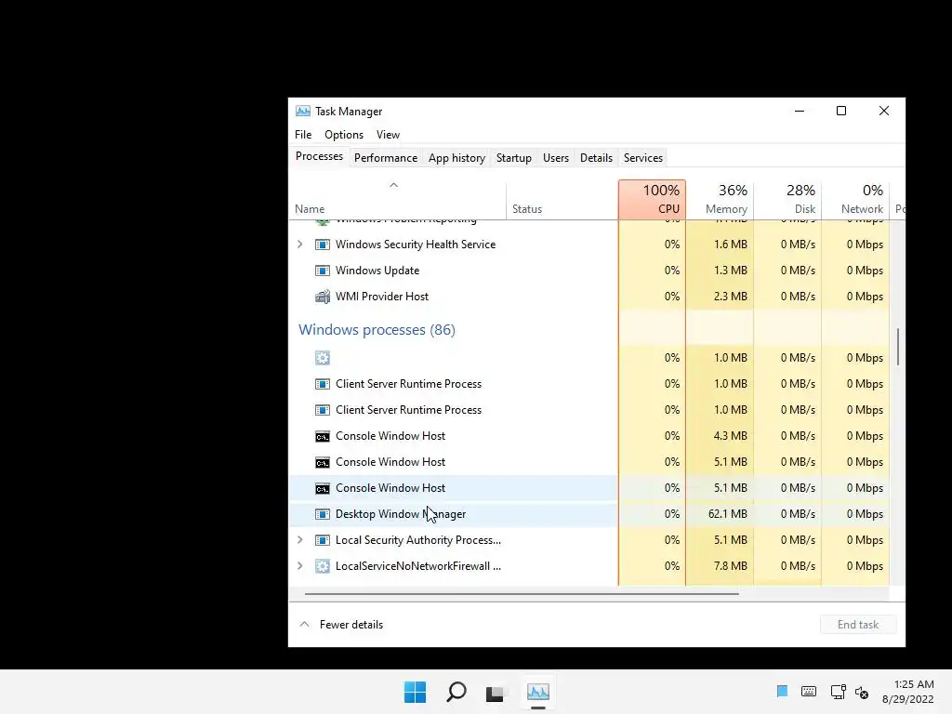The image size is (952, 714).
Task: Click the WMI Provider Host icon
Action: pos(323,297)
